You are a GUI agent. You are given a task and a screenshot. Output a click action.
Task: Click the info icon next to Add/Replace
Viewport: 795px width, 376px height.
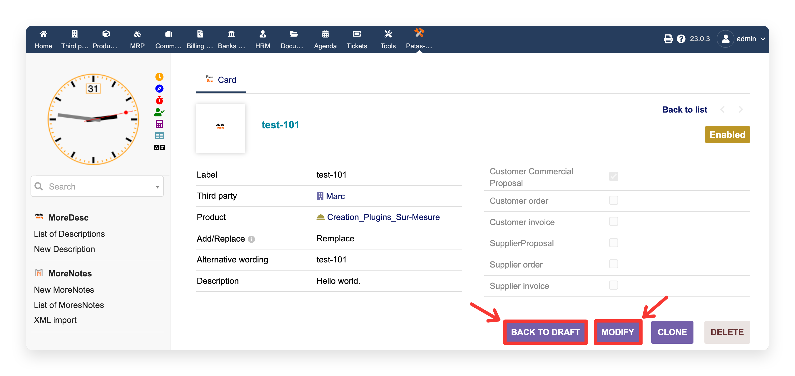[251, 239]
